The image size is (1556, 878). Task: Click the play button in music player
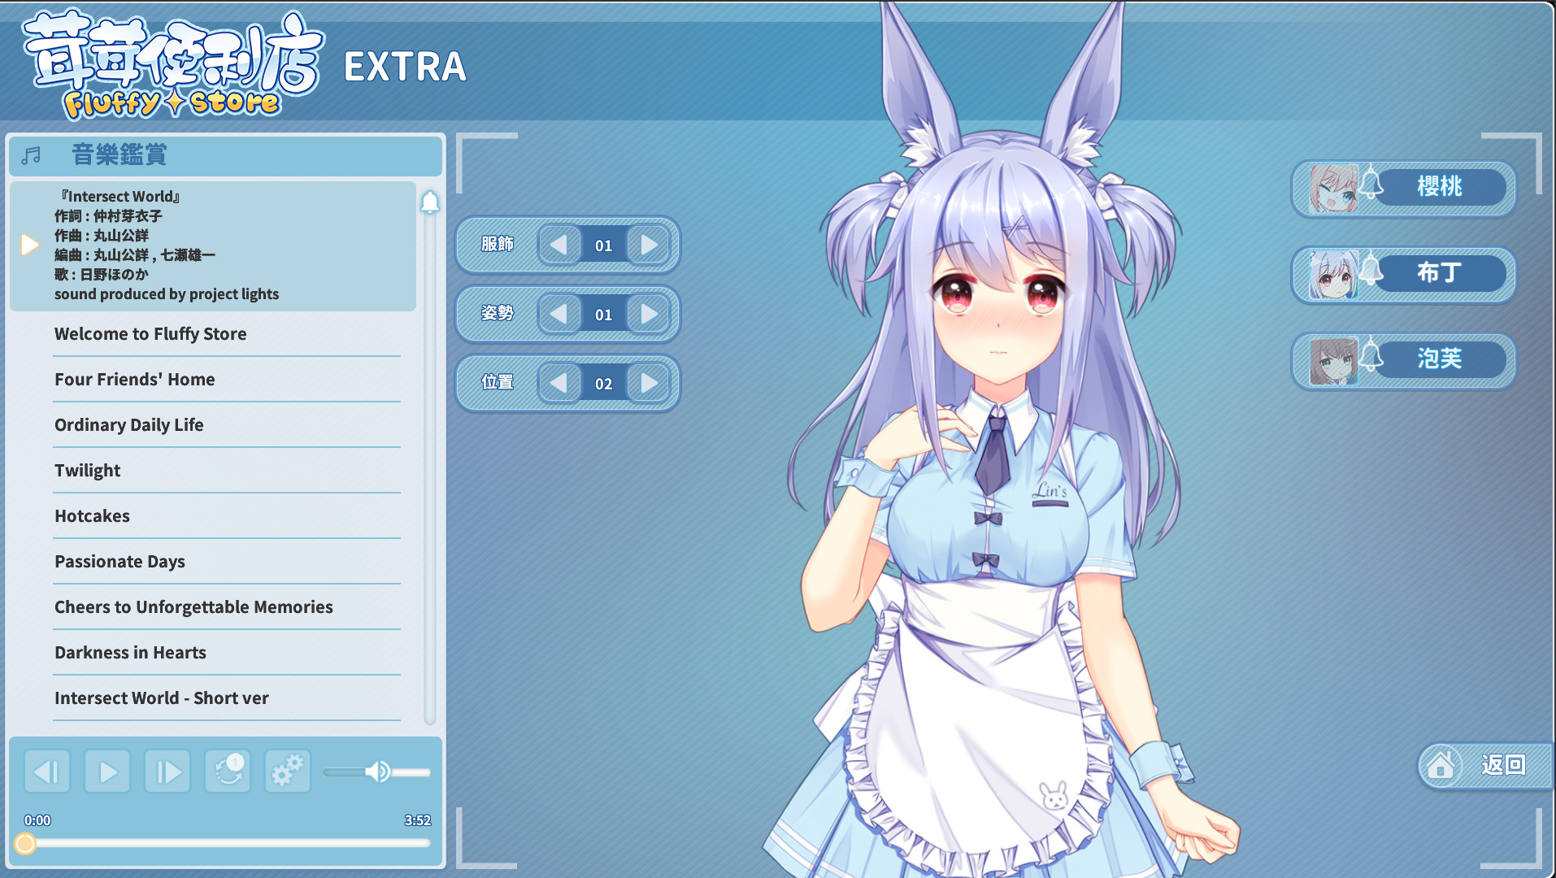[x=106, y=771]
